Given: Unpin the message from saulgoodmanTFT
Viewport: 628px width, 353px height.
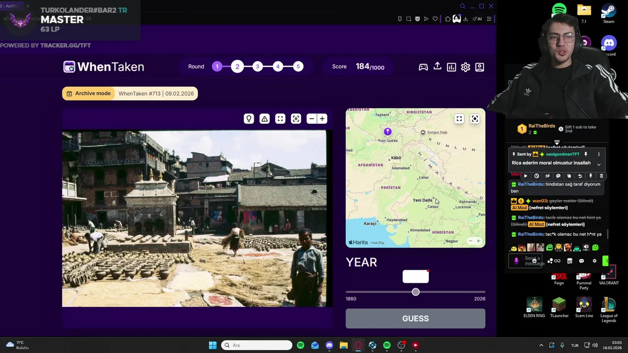Looking at the screenshot, I should [585, 154].
